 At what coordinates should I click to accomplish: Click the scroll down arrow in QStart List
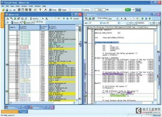[77, 100]
